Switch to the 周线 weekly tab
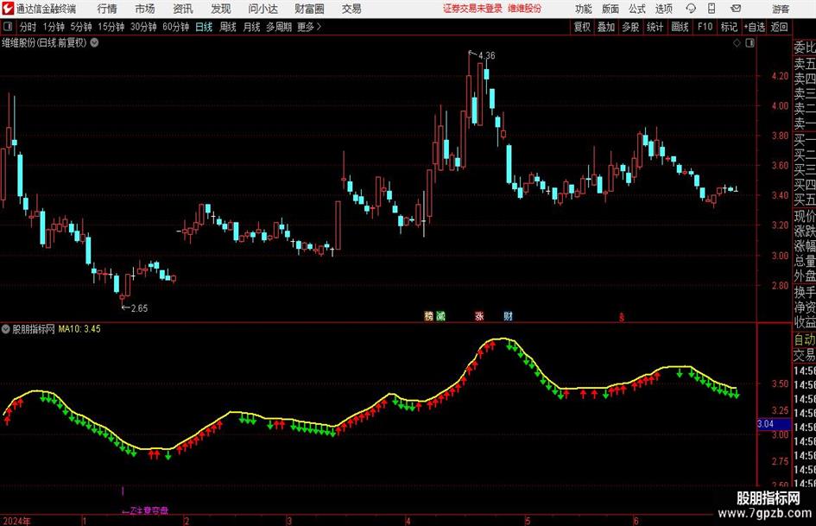Screen dimensions: 816x526 coord(227,27)
